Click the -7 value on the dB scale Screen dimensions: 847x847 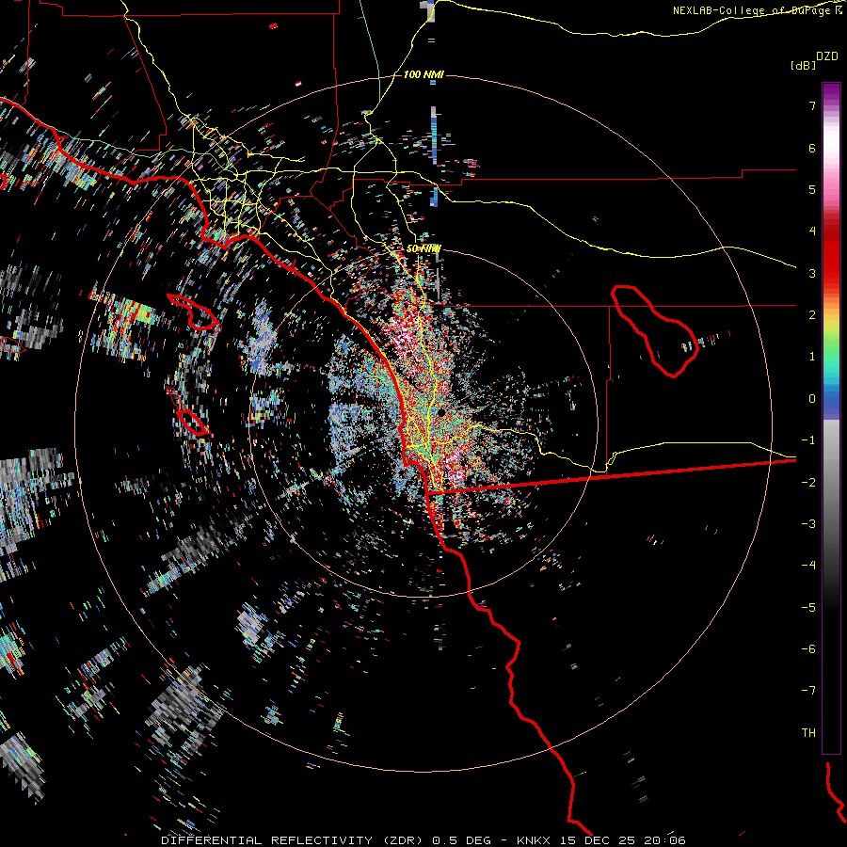(808, 691)
